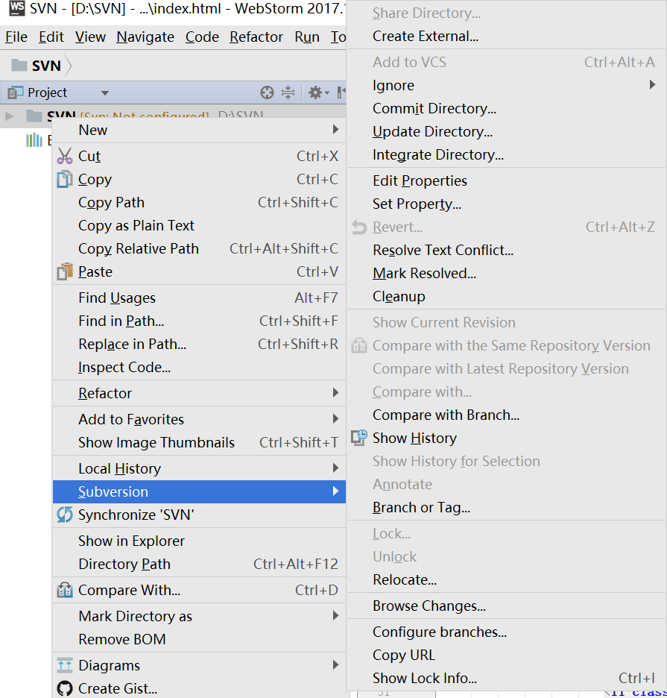Open the Edit menu
Image resolution: width=667 pixels, height=698 pixels.
[x=51, y=37]
